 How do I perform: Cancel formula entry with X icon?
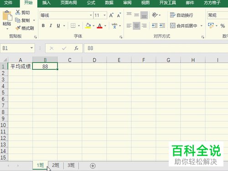(x=52, y=48)
